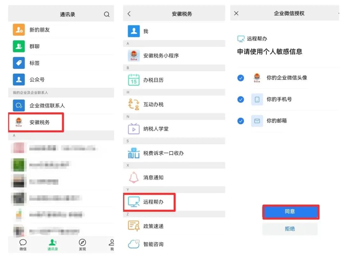The width and height of the screenshot is (344, 258).
Task: Open 纳税人学堂 video icon
Action: pyautogui.click(x=133, y=129)
